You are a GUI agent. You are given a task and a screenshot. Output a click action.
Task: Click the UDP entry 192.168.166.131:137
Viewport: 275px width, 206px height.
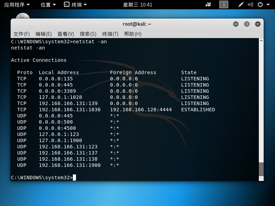68,153
